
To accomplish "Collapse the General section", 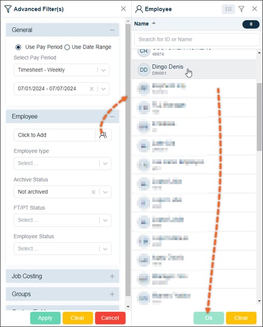I will click(x=112, y=30).
